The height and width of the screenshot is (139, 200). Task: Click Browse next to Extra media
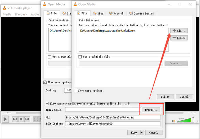coord(151,110)
